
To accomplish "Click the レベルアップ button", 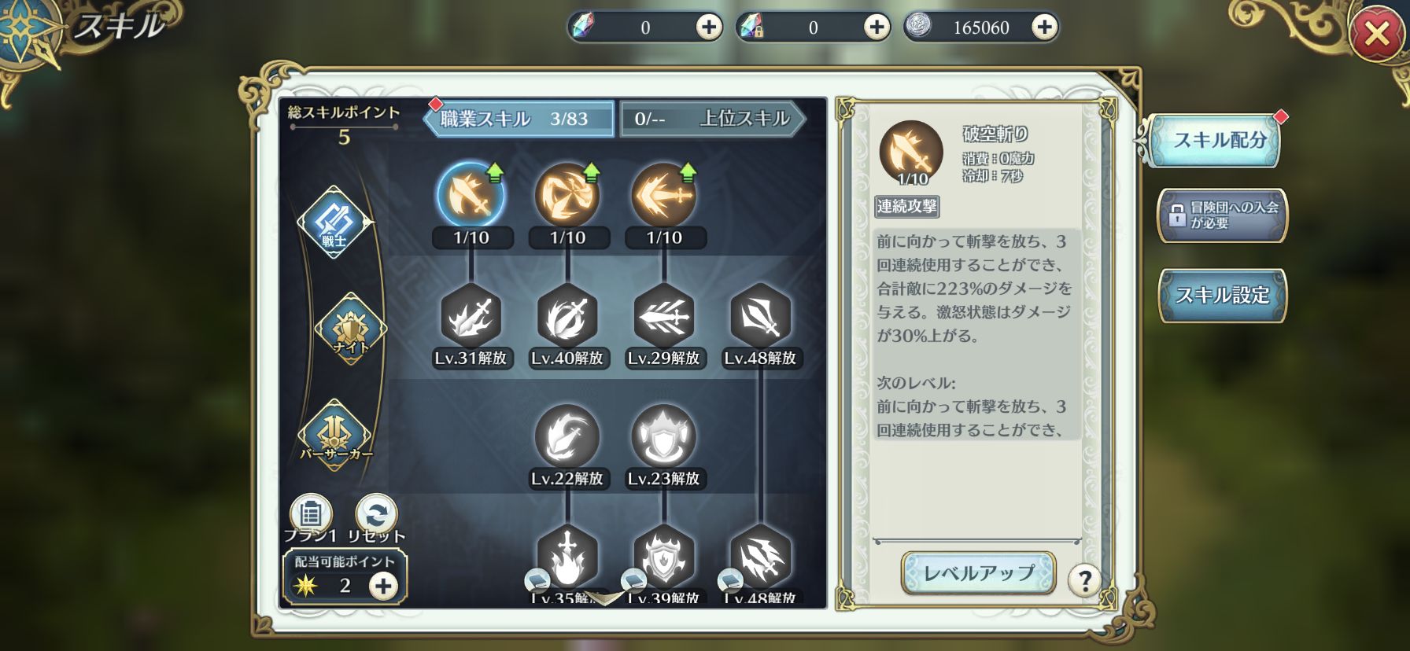I will click(978, 572).
